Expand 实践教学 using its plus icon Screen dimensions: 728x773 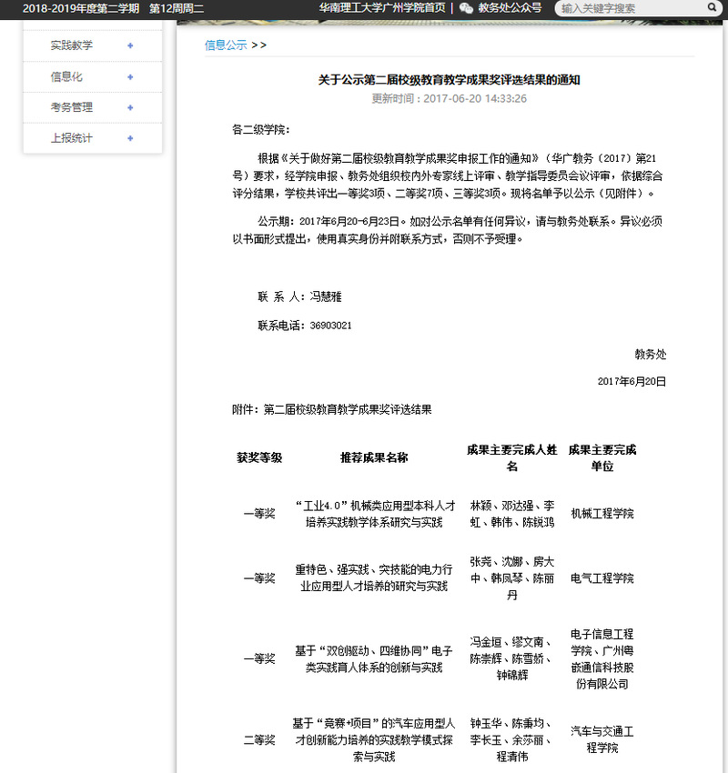click(x=130, y=45)
